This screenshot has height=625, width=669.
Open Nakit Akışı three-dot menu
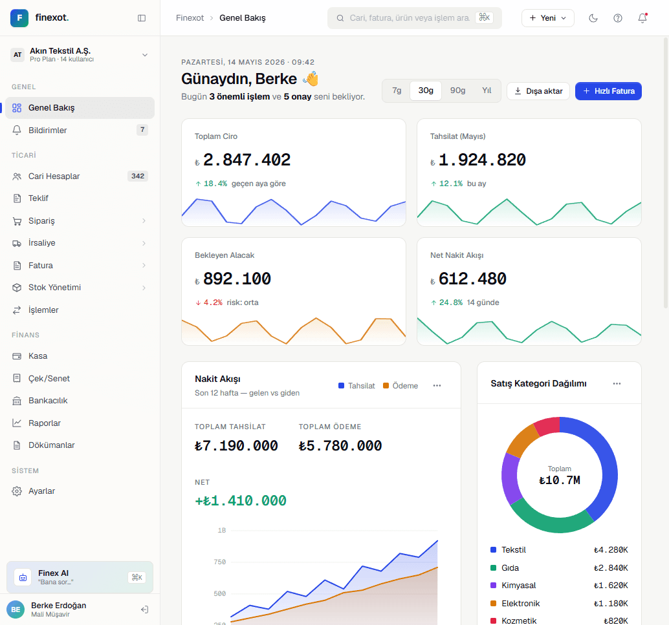point(437,385)
